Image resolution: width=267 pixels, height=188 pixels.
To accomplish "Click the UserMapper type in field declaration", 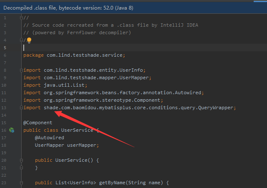I will [x=48, y=145].
